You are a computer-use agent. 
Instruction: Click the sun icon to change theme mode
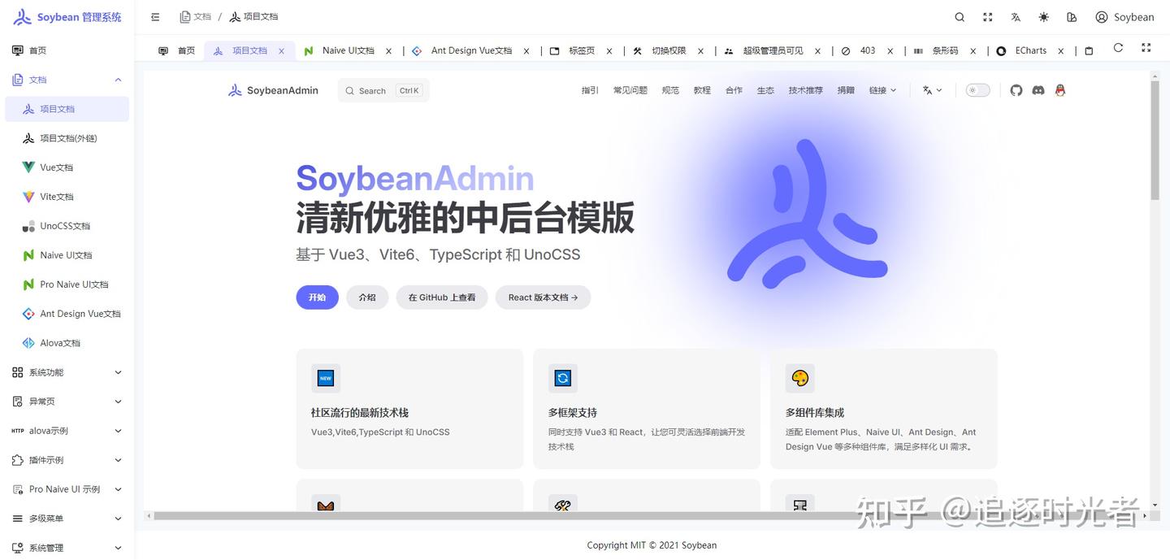coord(1043,17)
